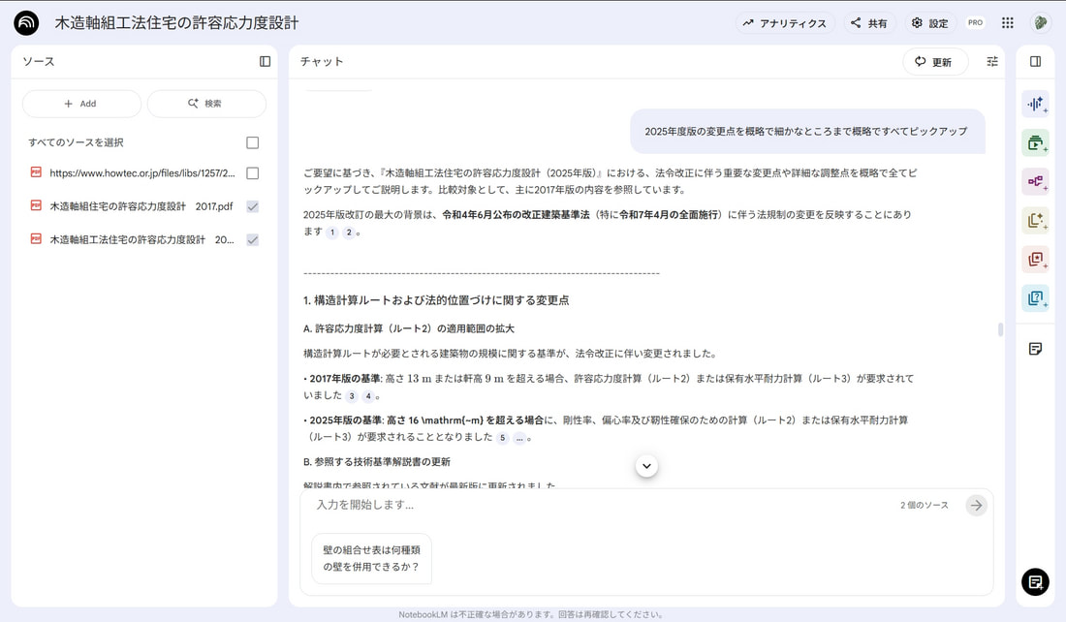Collapse the ソース panel

coord(266,61)
